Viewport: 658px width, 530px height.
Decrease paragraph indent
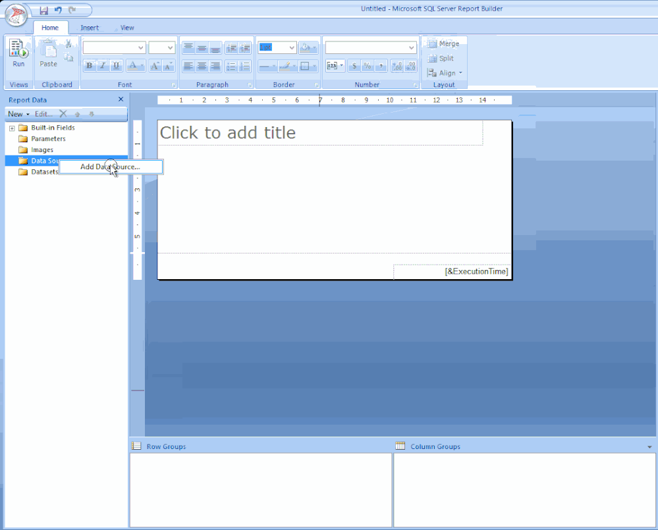click(231, 48)
